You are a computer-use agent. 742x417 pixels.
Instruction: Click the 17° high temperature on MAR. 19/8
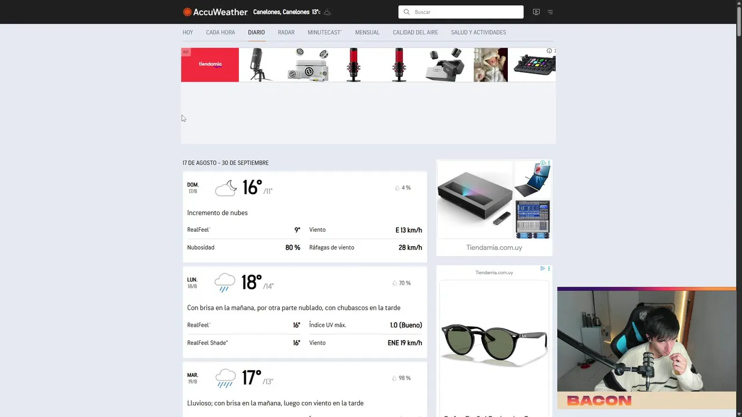click(252, 378)
